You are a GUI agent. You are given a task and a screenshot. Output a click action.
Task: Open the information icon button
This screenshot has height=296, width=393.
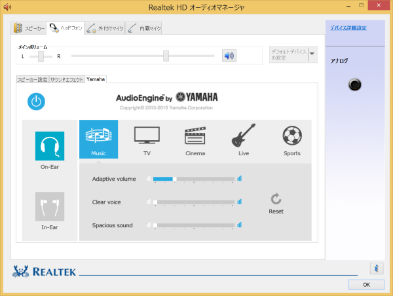tap(377, 268)
